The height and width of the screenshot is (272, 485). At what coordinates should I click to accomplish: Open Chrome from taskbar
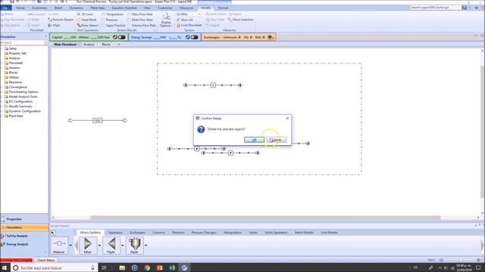[147, 268]
